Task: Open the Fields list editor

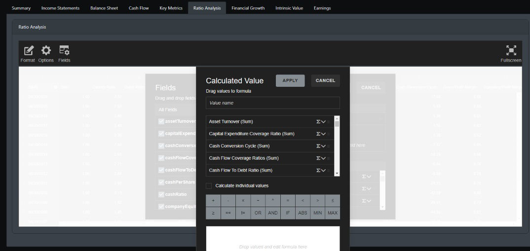Action: click(x=64, y=54)
